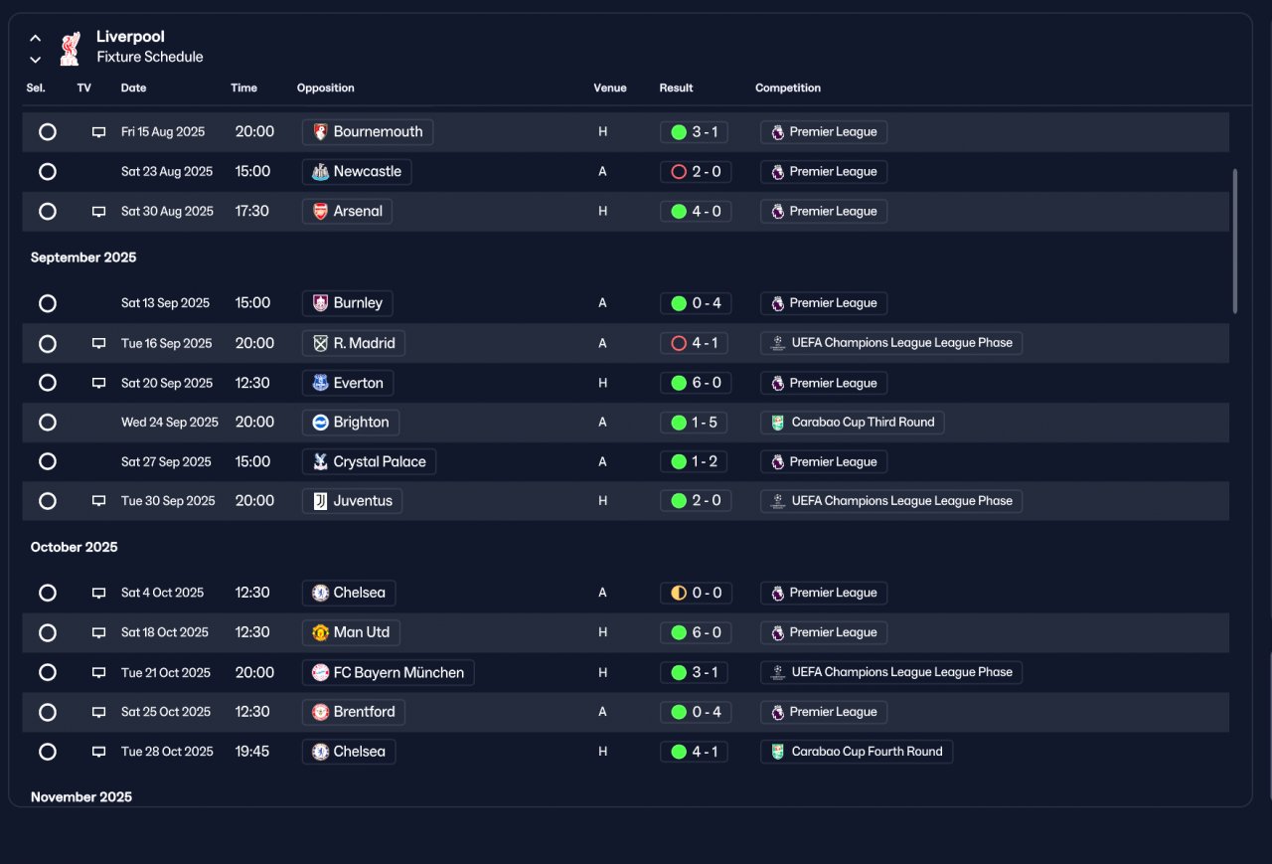
Task: Click the Arsenal club badge icon
Action: (x=320, y=212)
